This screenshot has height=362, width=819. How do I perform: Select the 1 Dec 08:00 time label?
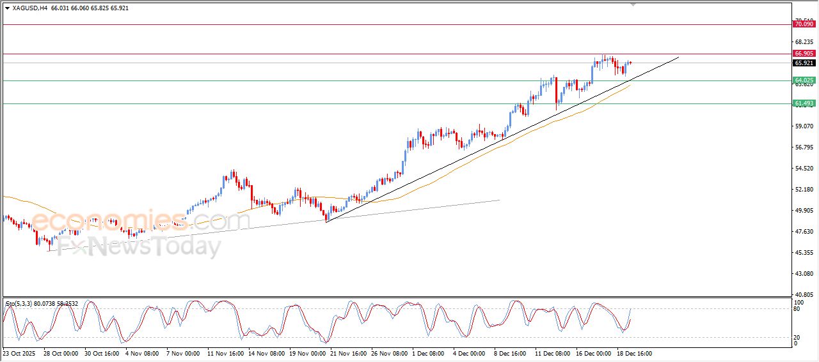click(x=428, y=352)
